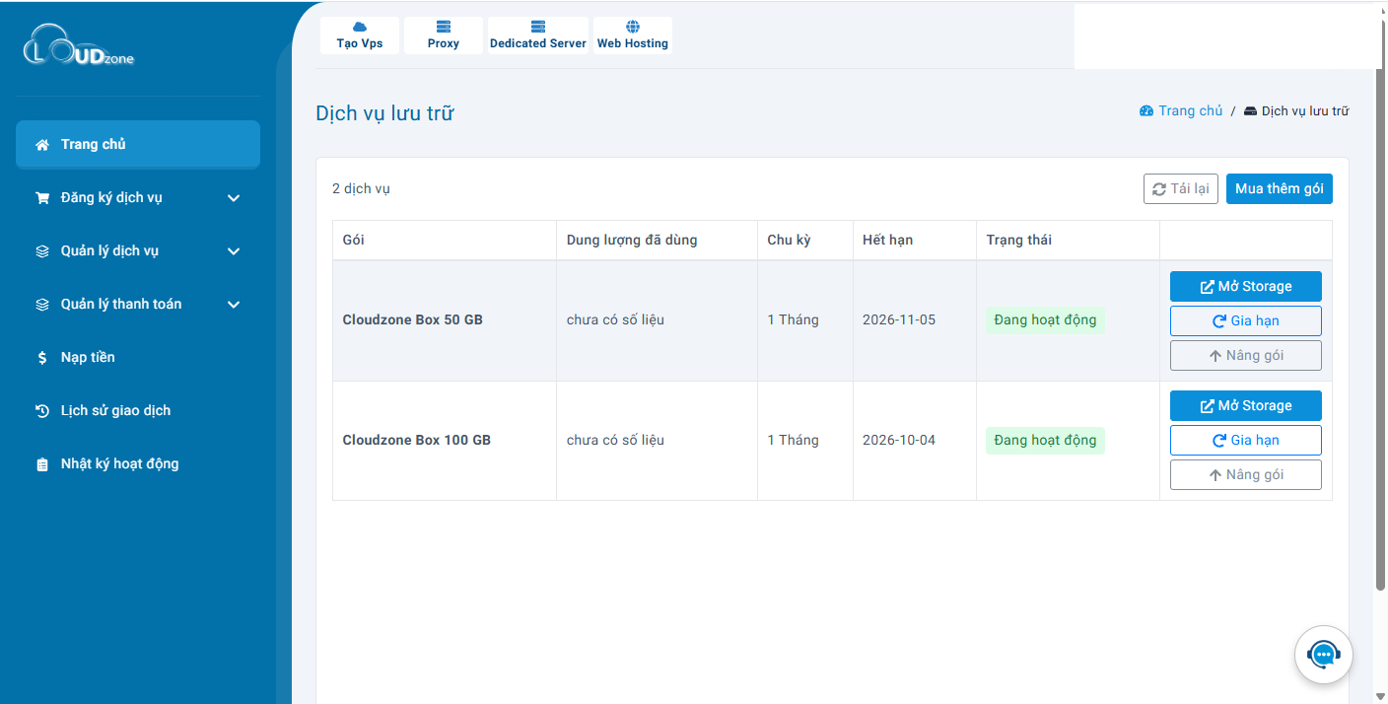The height and width of the screenshot is (704, 1388).
Task: Click Đang hoạt động badge for 100 GB
Action: coord(1045,441)
